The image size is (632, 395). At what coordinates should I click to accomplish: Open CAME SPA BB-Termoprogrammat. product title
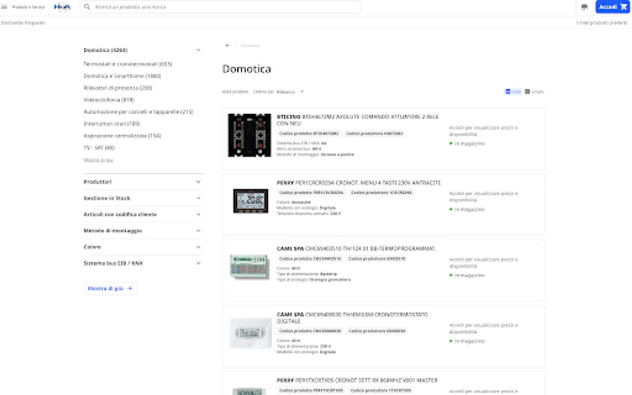coord(356,248)
